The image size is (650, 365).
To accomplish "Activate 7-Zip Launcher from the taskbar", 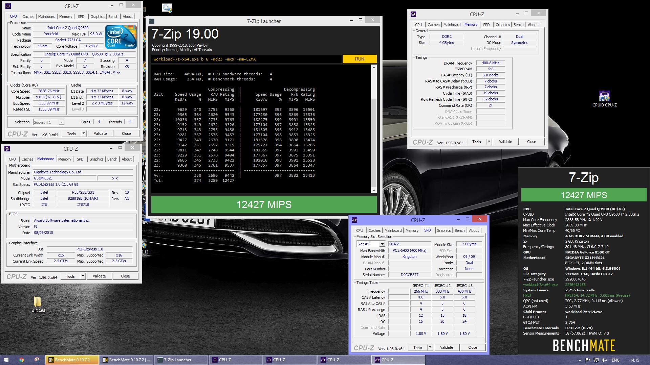I will click(181, 360).
